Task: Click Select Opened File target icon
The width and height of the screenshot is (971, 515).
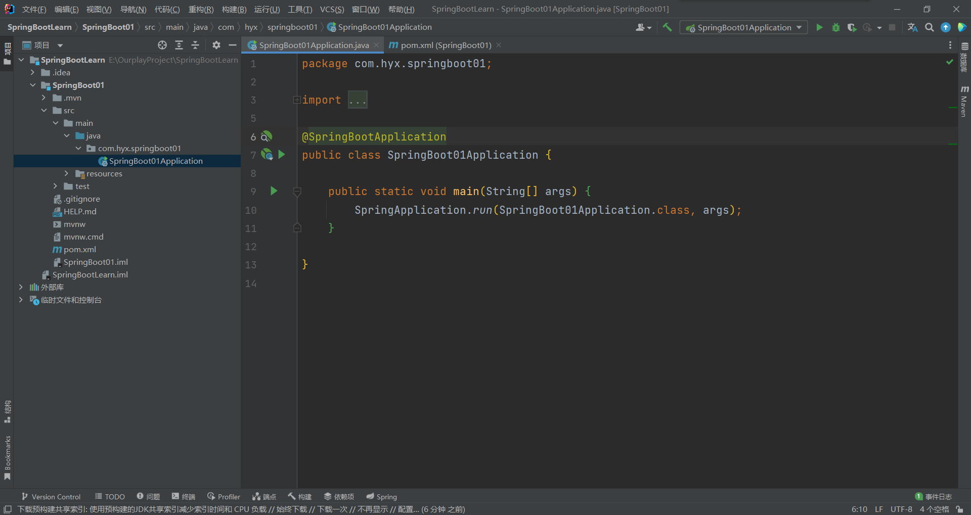Action: (x=162, y=45)
